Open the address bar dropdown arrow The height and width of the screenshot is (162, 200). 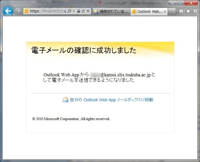click(x=74, y=11)
